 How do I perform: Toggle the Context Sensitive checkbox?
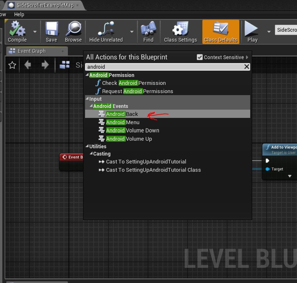pos(200,57)
